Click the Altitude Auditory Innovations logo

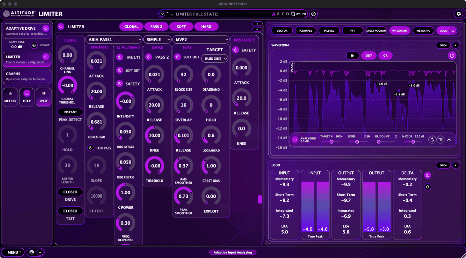[19, 14]
